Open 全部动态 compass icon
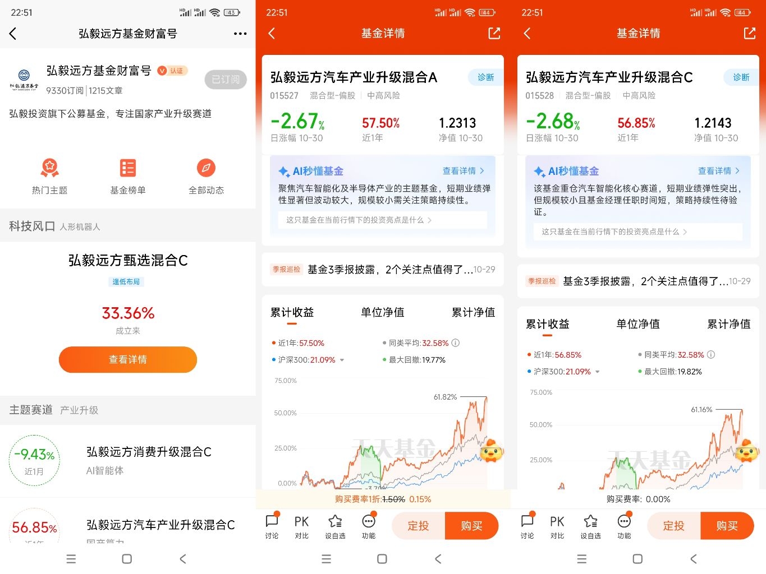The width and height of the screenshot is (766, 574). click(x=206, y=177)
